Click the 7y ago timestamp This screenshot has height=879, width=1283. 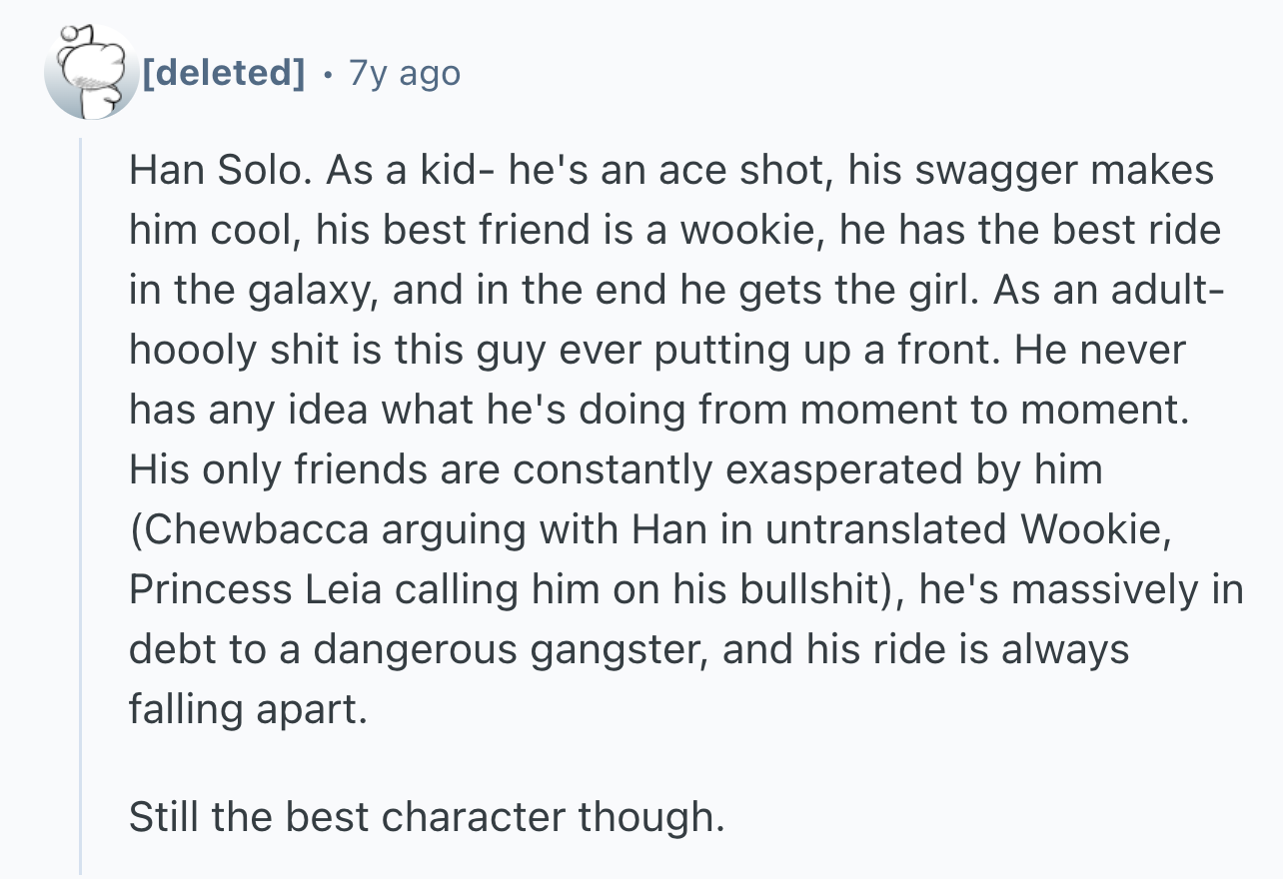pos(405,73)
